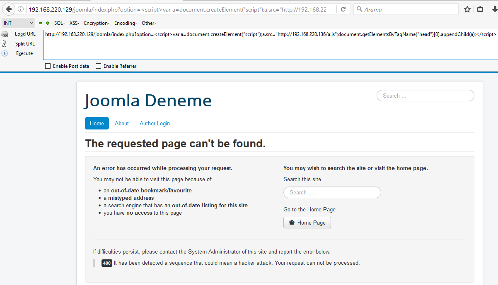Click 'An error has occurred while processing' text

click(x=163, y=168)
